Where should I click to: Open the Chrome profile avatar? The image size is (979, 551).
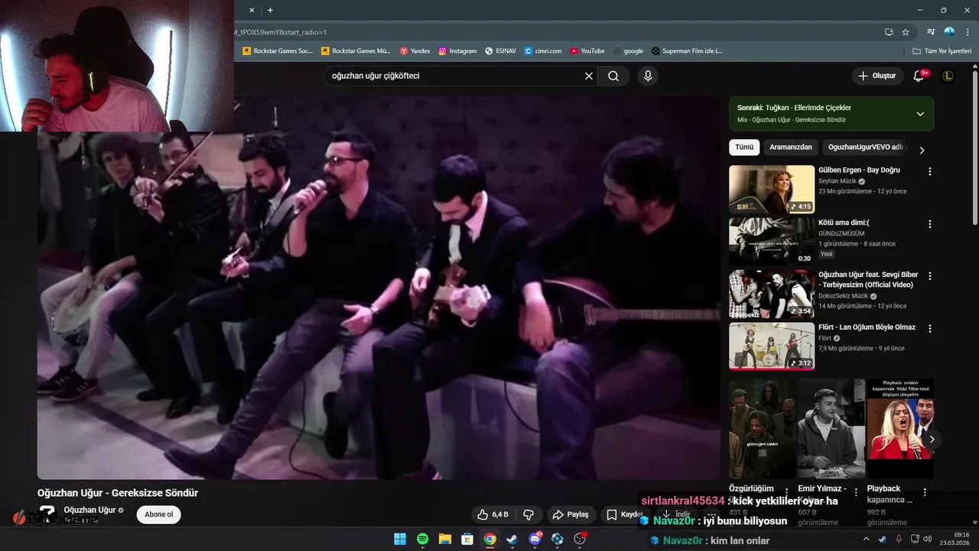949,32
